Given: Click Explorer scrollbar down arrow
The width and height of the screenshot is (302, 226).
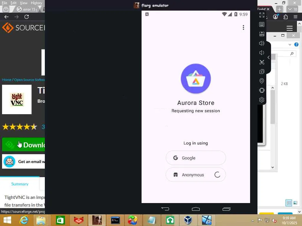Looking at the screenshot, I should pos(273,167).
